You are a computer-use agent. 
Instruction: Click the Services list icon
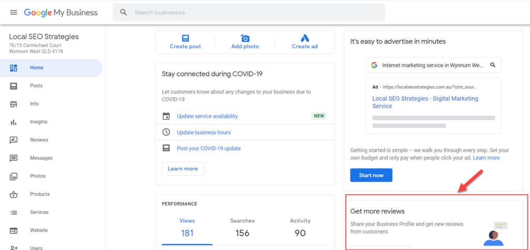click(x=14, y=212)
